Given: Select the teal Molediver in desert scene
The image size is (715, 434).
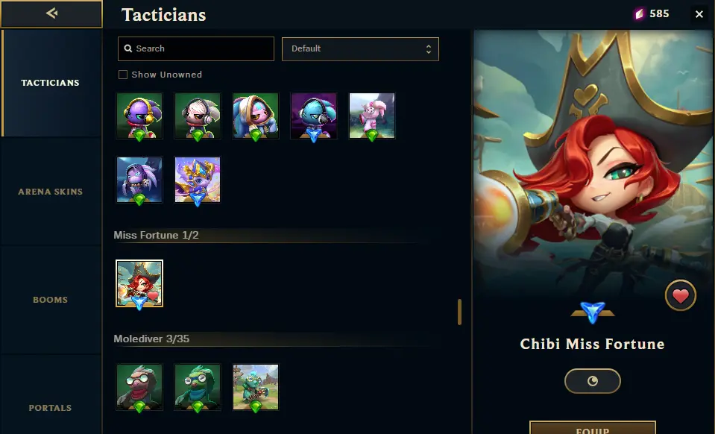Looking at the screenshot, I should pyautogui.click(x=255, y=387).
